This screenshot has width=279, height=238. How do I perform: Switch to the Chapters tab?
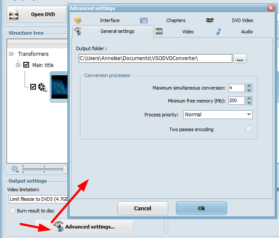click(176, 20)
